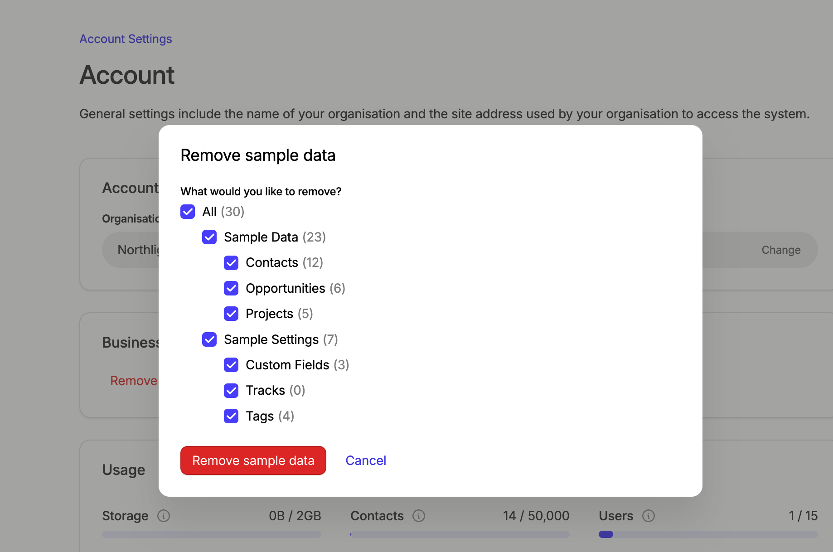Click Change next to the organisation name
Viewport: 833px width, 552px height.
[781, 250]
